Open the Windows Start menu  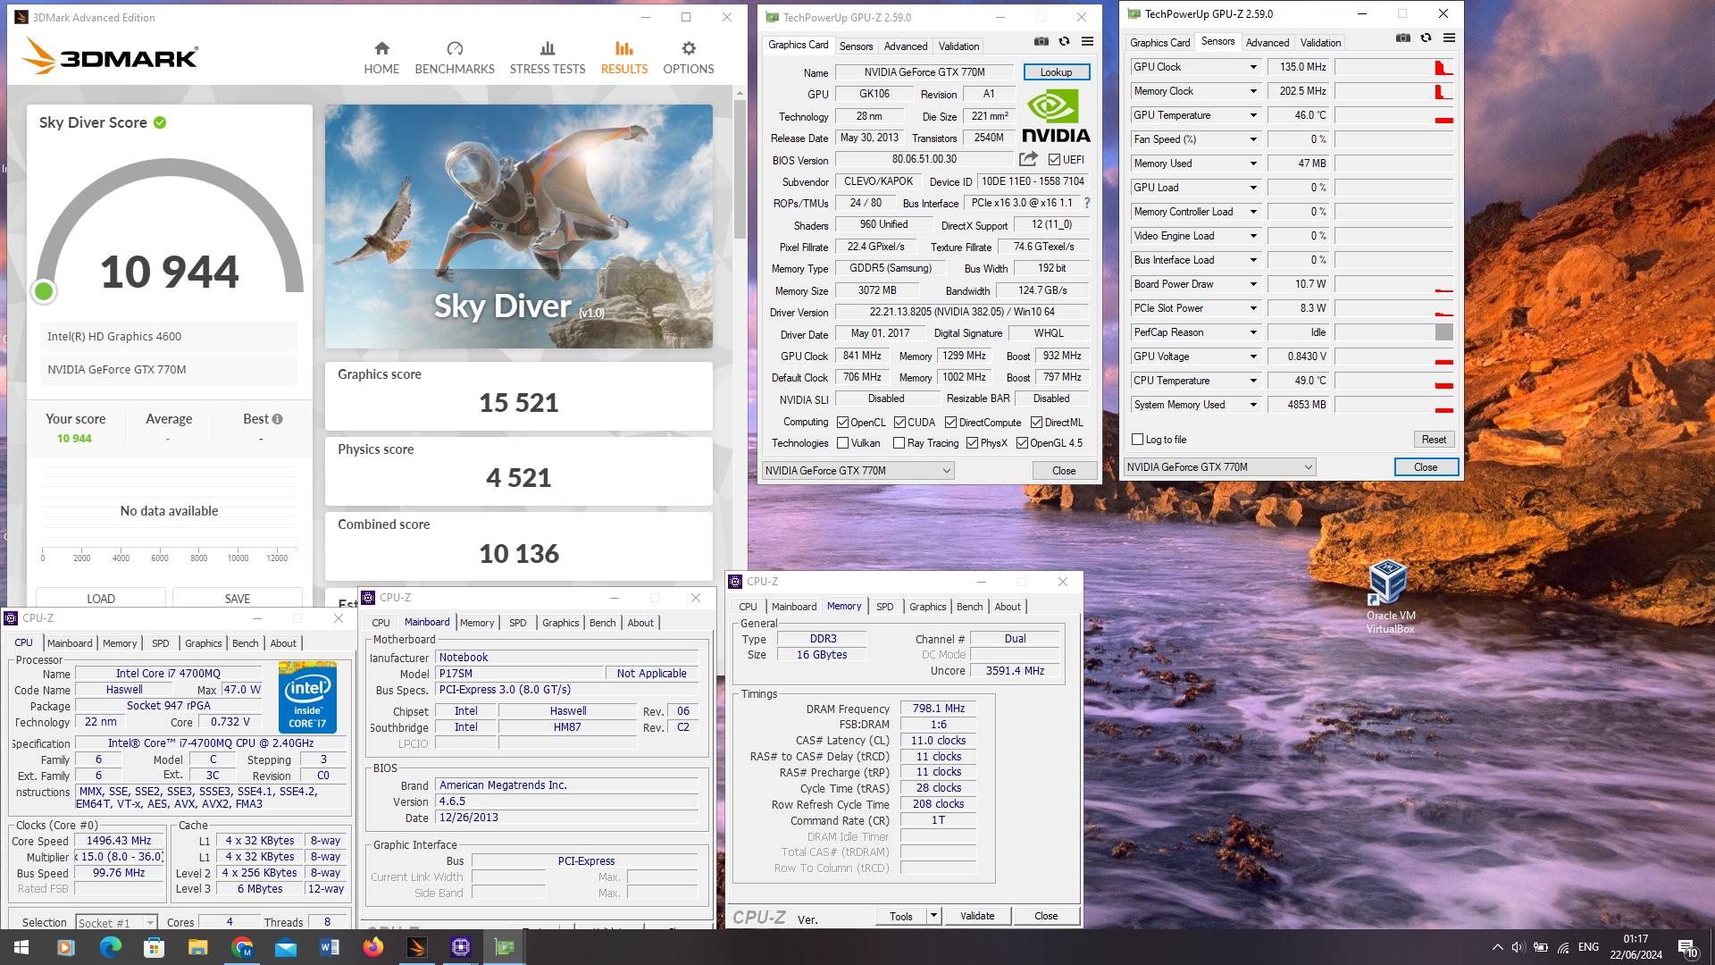[21, 947]
